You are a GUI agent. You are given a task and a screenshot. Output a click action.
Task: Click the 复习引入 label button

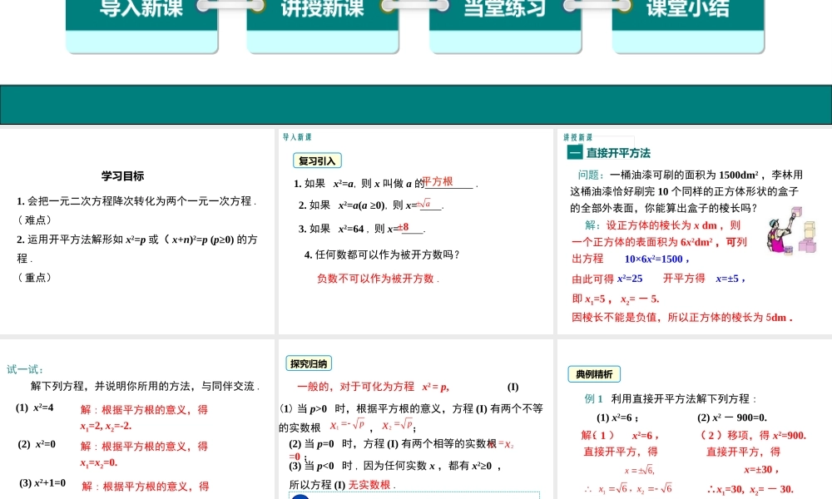click(x=316, y=161)
